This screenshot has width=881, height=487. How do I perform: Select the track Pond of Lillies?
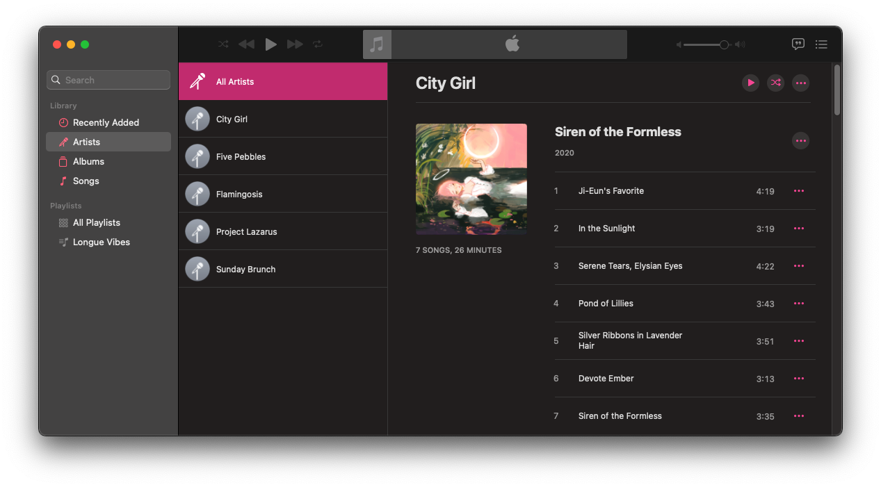[685, 304]
